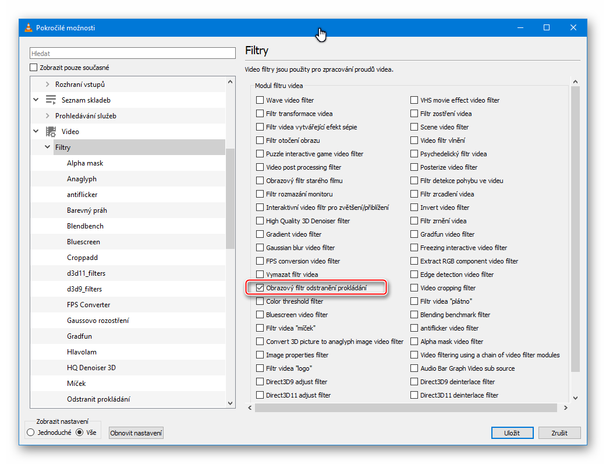The height and width of the screenshot is (464, 606).
Task: Click the horizontal scrollbar under filter list
Action: 407,407
